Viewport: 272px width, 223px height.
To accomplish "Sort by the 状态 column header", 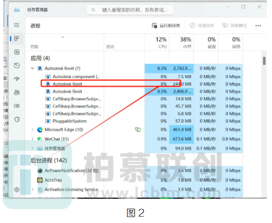I will (x=110, y=47).
